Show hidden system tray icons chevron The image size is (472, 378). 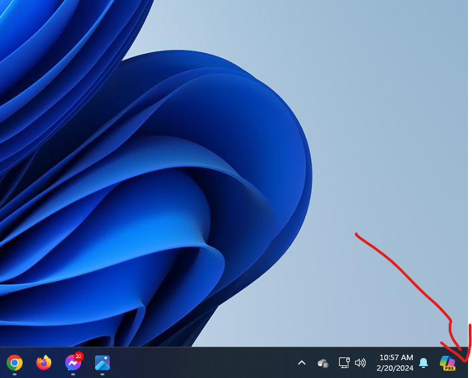[302, 363]
